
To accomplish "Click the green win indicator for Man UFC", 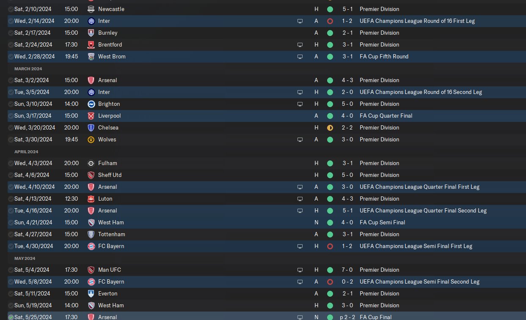I will [330, 270].
